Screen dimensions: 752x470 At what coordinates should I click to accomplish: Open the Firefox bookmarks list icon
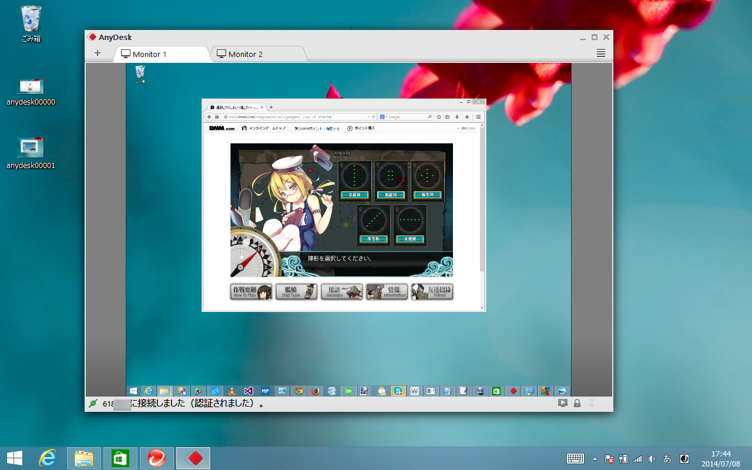(x=447, y=117)
